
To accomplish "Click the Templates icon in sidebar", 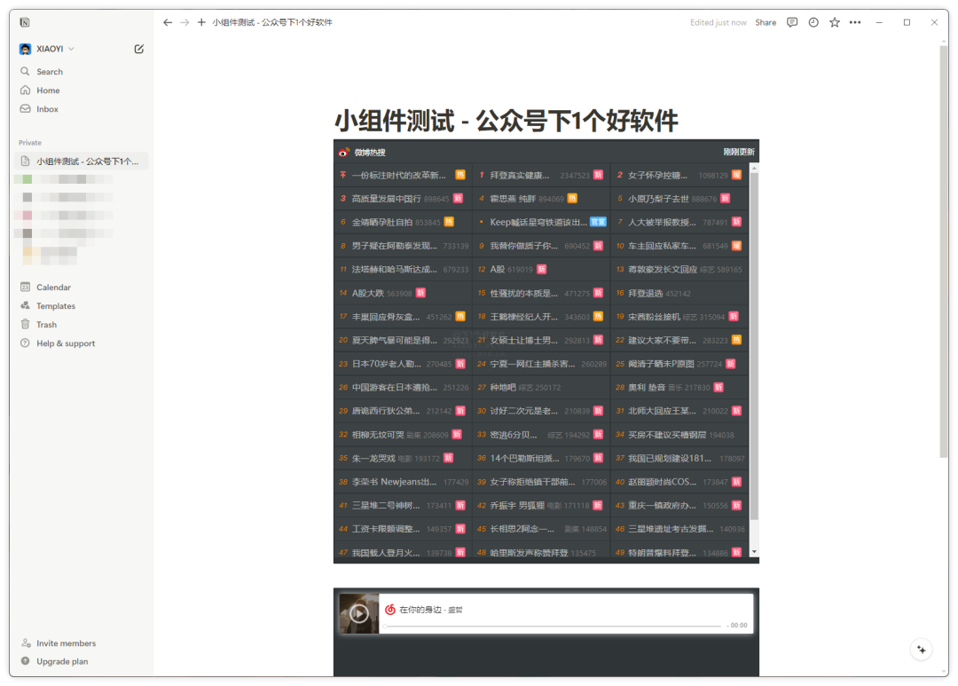I will [x=25, y=305].
